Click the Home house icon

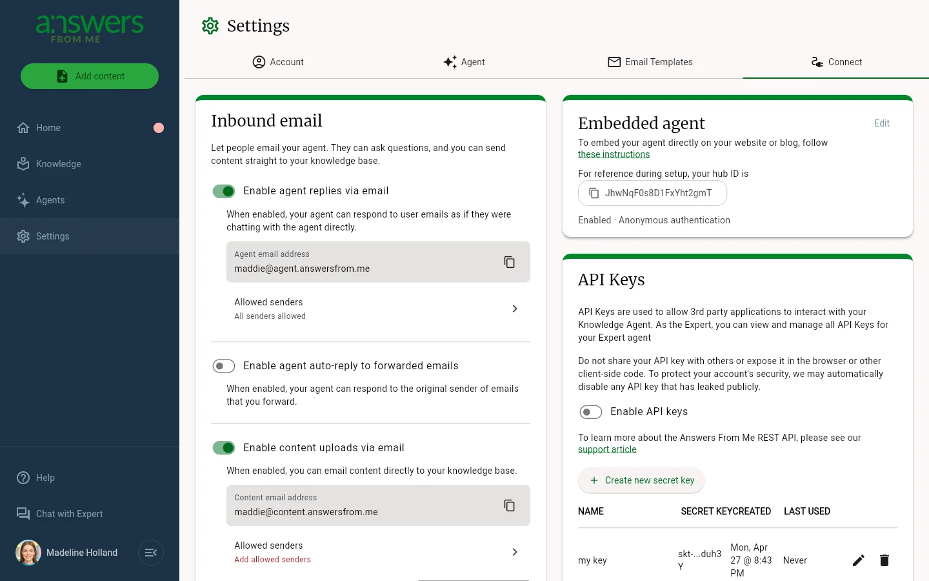pos(23,128)
